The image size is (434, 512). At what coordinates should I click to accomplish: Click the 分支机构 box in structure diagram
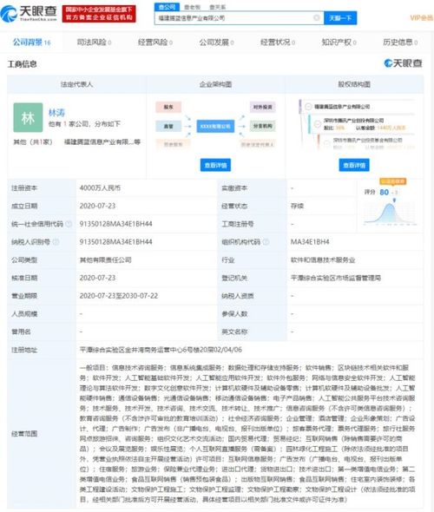pyautogui.click(x=262, y=126)
